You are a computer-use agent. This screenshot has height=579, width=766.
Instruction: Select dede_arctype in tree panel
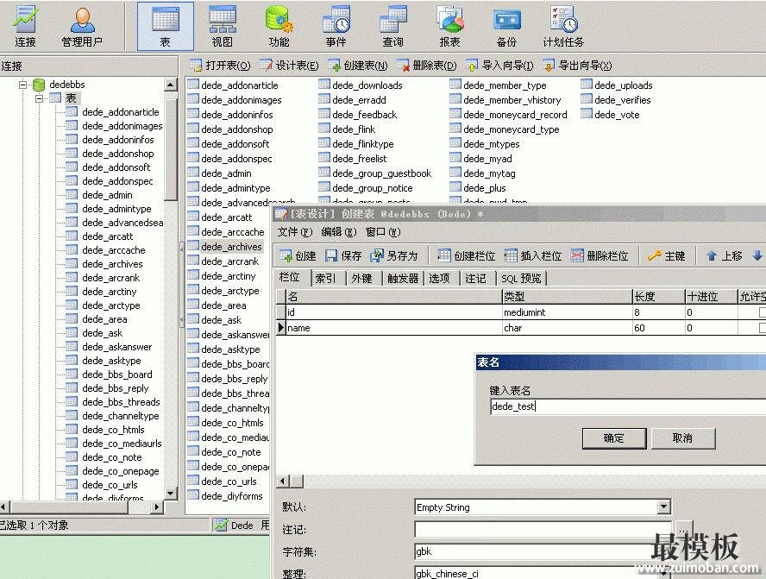tap(111, 305)
